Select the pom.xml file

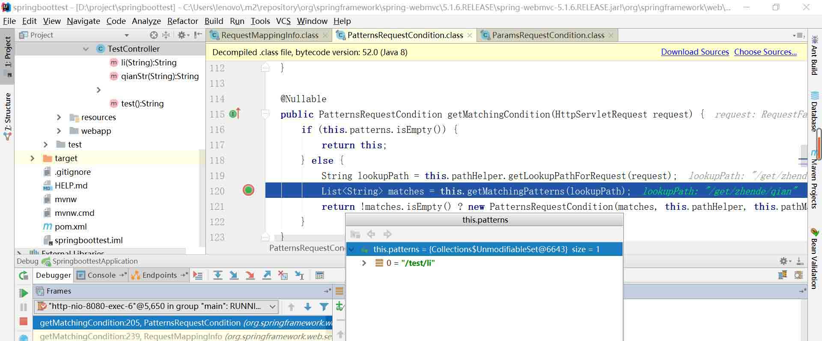pyautogui.click(x=71, y=226)
